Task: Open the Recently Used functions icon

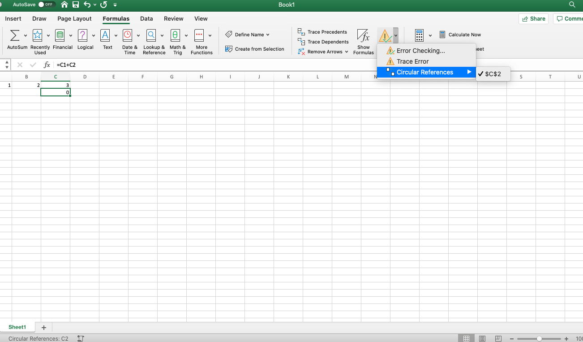Action: pyautogui.click(x=38, y=35)
